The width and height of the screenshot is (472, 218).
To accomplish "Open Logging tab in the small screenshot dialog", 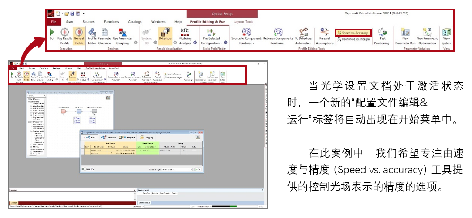I will coord(147,137).
